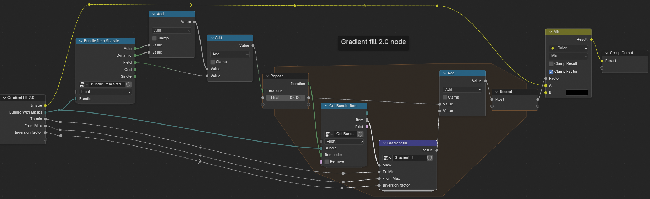
Task: Toggle fake user shield on Gradient fill. node
Action: 430,158
